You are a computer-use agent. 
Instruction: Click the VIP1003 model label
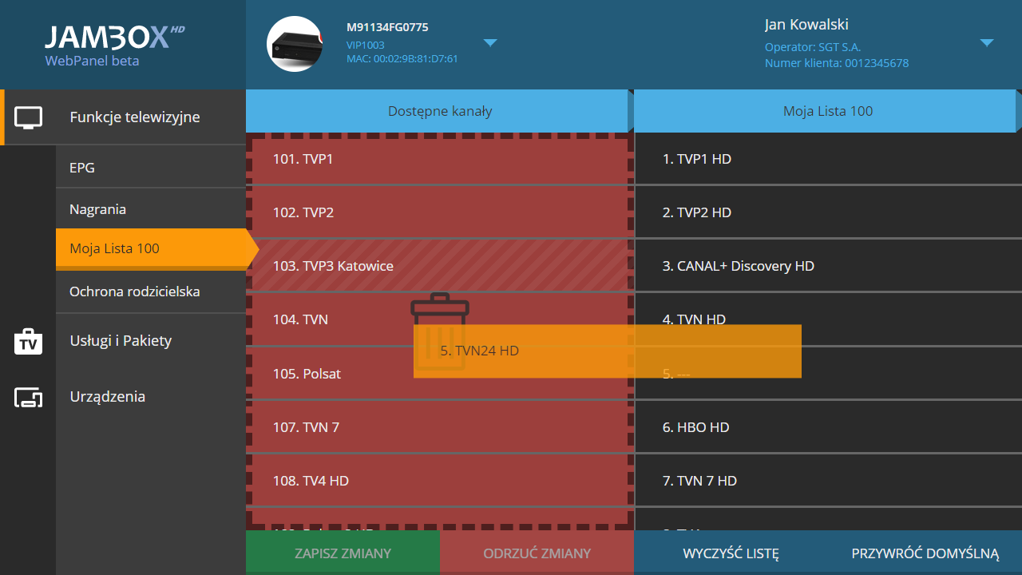click(x=366, y=46)
